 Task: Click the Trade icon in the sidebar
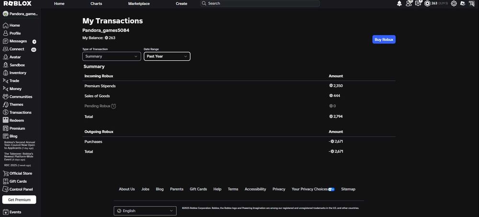pyautogui.click(x=5, y=80)
